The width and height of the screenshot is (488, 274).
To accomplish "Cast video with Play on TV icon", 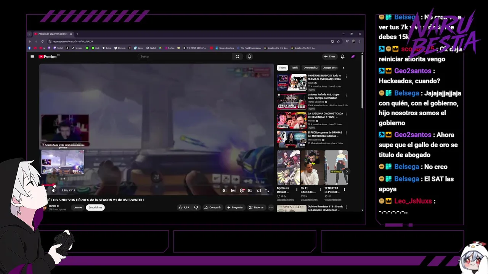I will [x=258, y=190].
